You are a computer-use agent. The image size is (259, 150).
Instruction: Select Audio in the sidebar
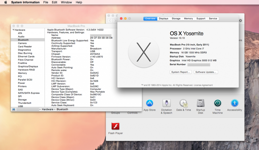21,36
